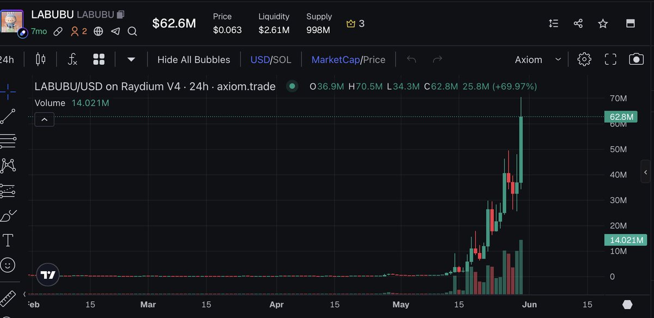Image resolution: width=654 pixels, height=318 pixels.
Task: Switch denomination to USD
Action: coord(260,60)
